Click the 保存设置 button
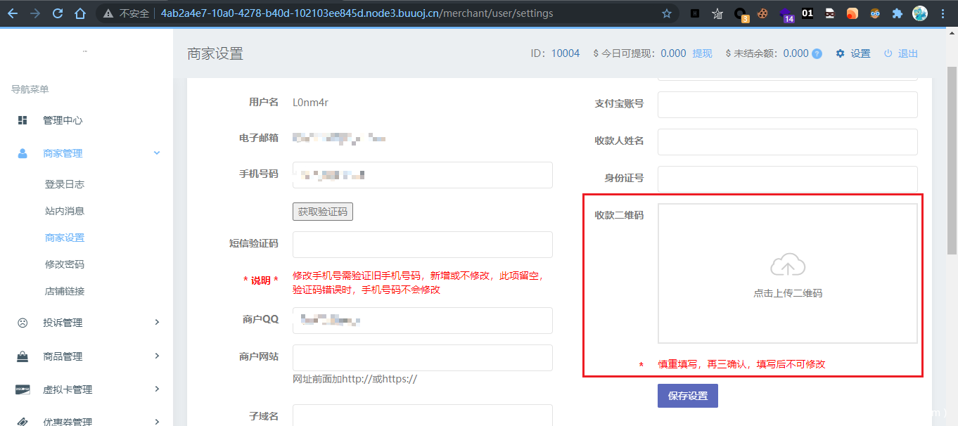This screenshot has width=958, height=426. point(687,396)
